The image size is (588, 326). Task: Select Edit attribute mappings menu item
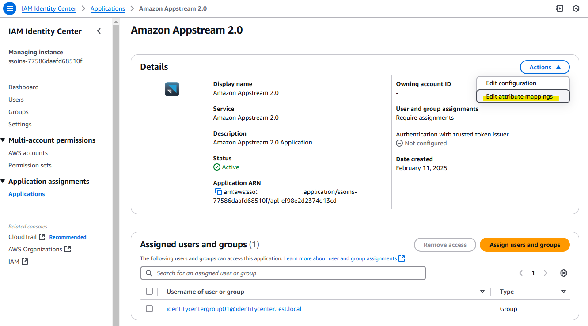pos(519,96)
